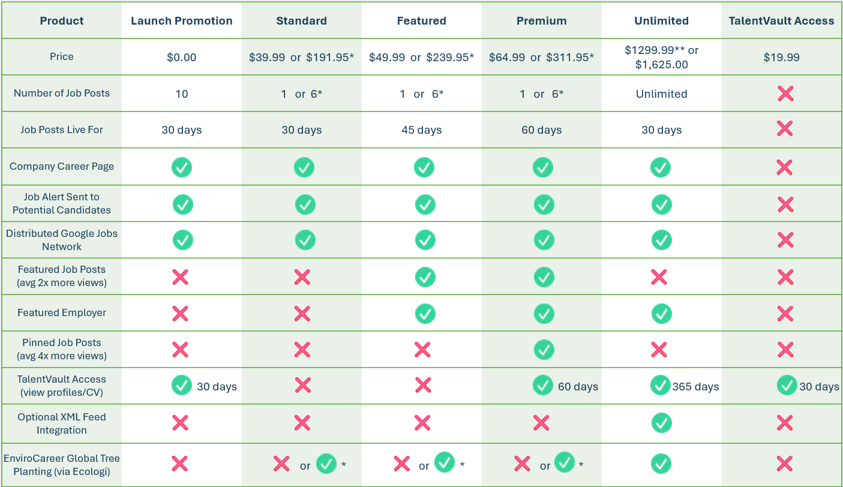
Task: Click the Standard Job Alert checkmark
Action: pos(305,205)
